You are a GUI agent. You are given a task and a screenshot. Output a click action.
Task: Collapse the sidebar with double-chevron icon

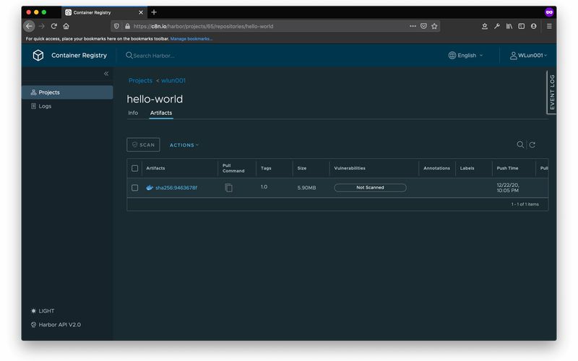point(106,74)
